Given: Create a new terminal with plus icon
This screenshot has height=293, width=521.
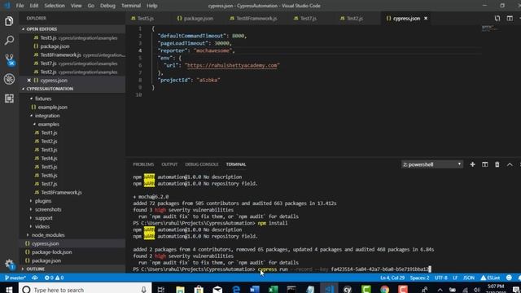Looking at the screenshot, I should [x=472, y=164].
